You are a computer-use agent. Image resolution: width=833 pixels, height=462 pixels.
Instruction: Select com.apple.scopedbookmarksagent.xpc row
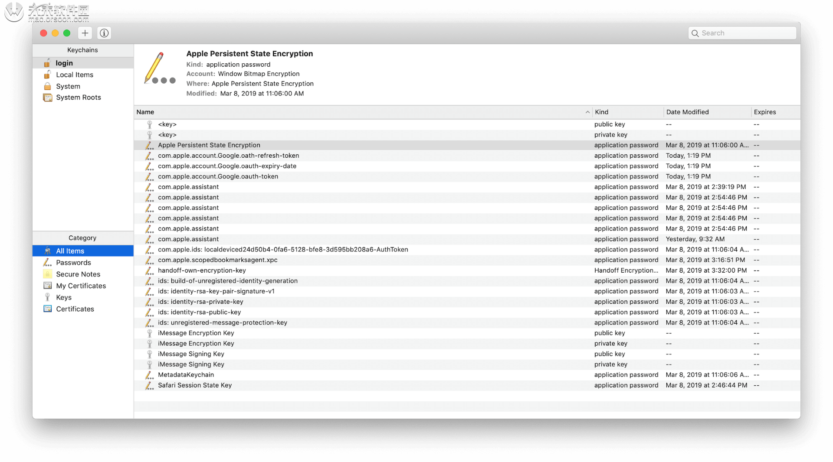tap(467, 260)
